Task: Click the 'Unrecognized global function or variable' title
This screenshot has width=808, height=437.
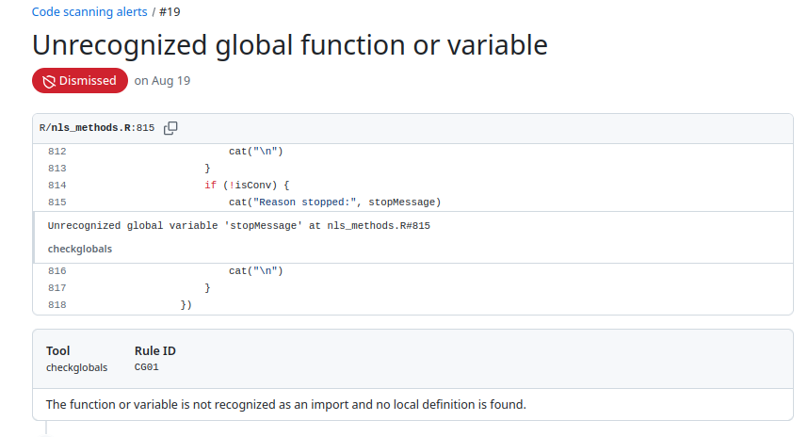Action: click(x=290, y=45)
